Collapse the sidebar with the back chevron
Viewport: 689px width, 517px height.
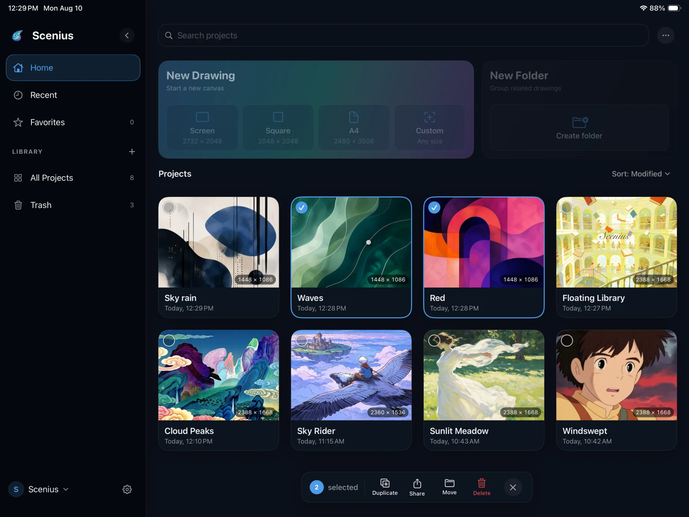127,36
